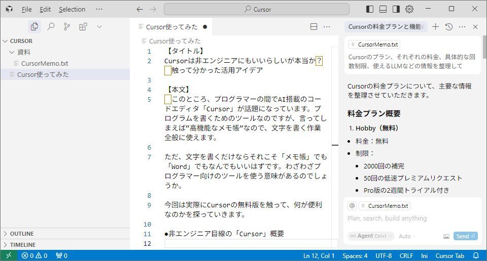Screen dimensions: 487x261
Task: Click the 料金プラン概要 heading
Action: coord(374,114)
